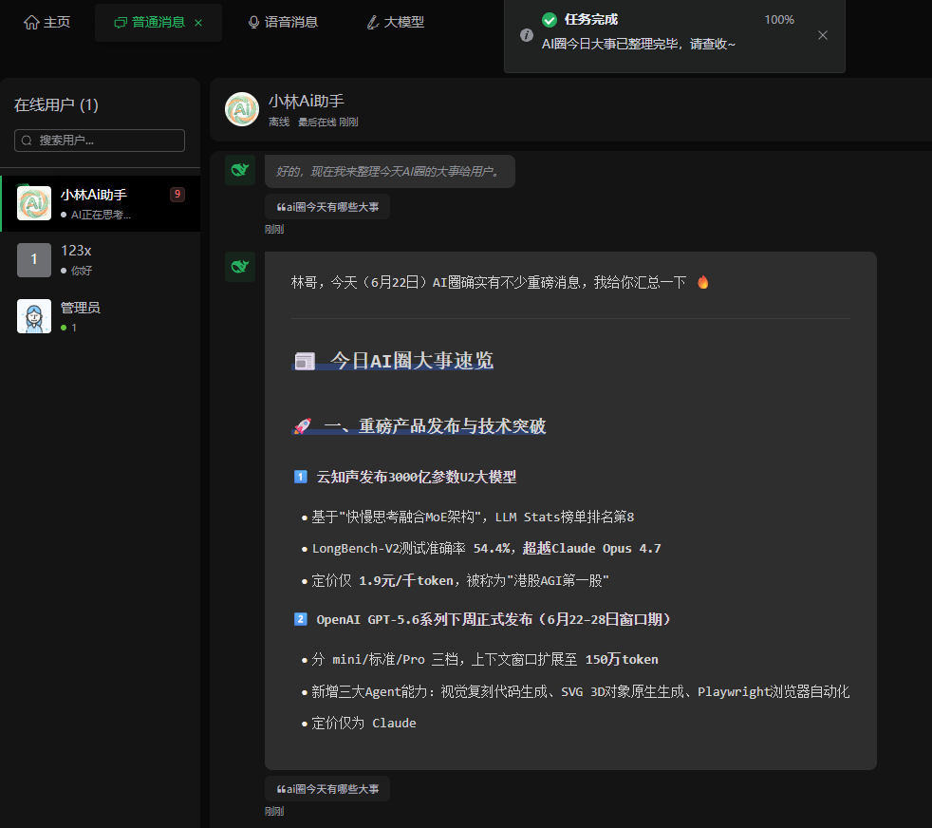This screenshot has width=932, height=828.
Task: Click the bottom quoted ai圈今天有哪些大事 reply
Action: click(326, 789)
